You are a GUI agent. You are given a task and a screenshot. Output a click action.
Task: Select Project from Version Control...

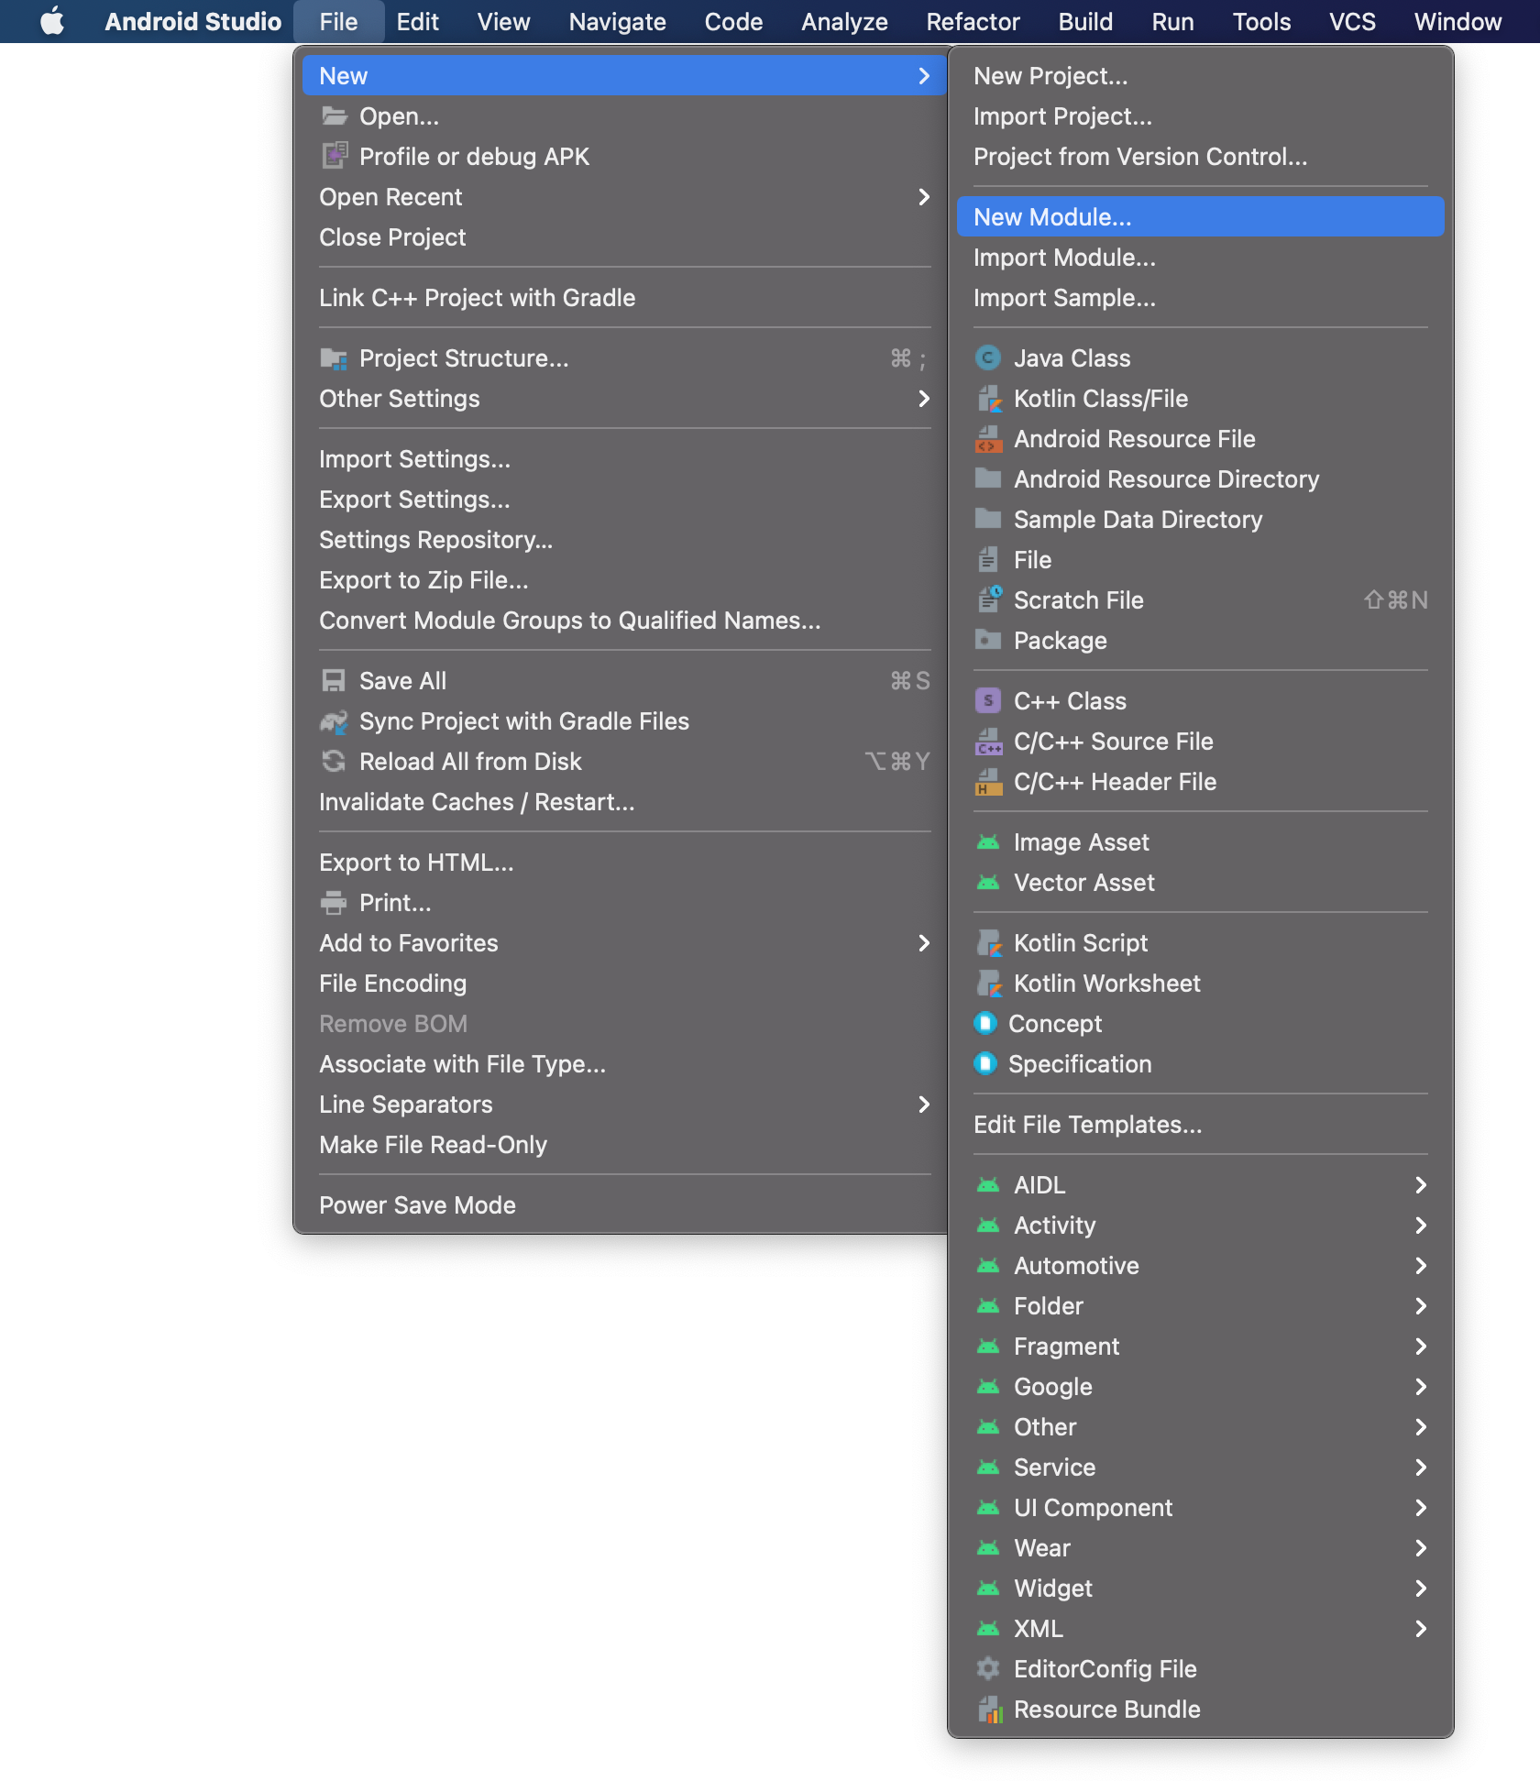(1200, 157)
